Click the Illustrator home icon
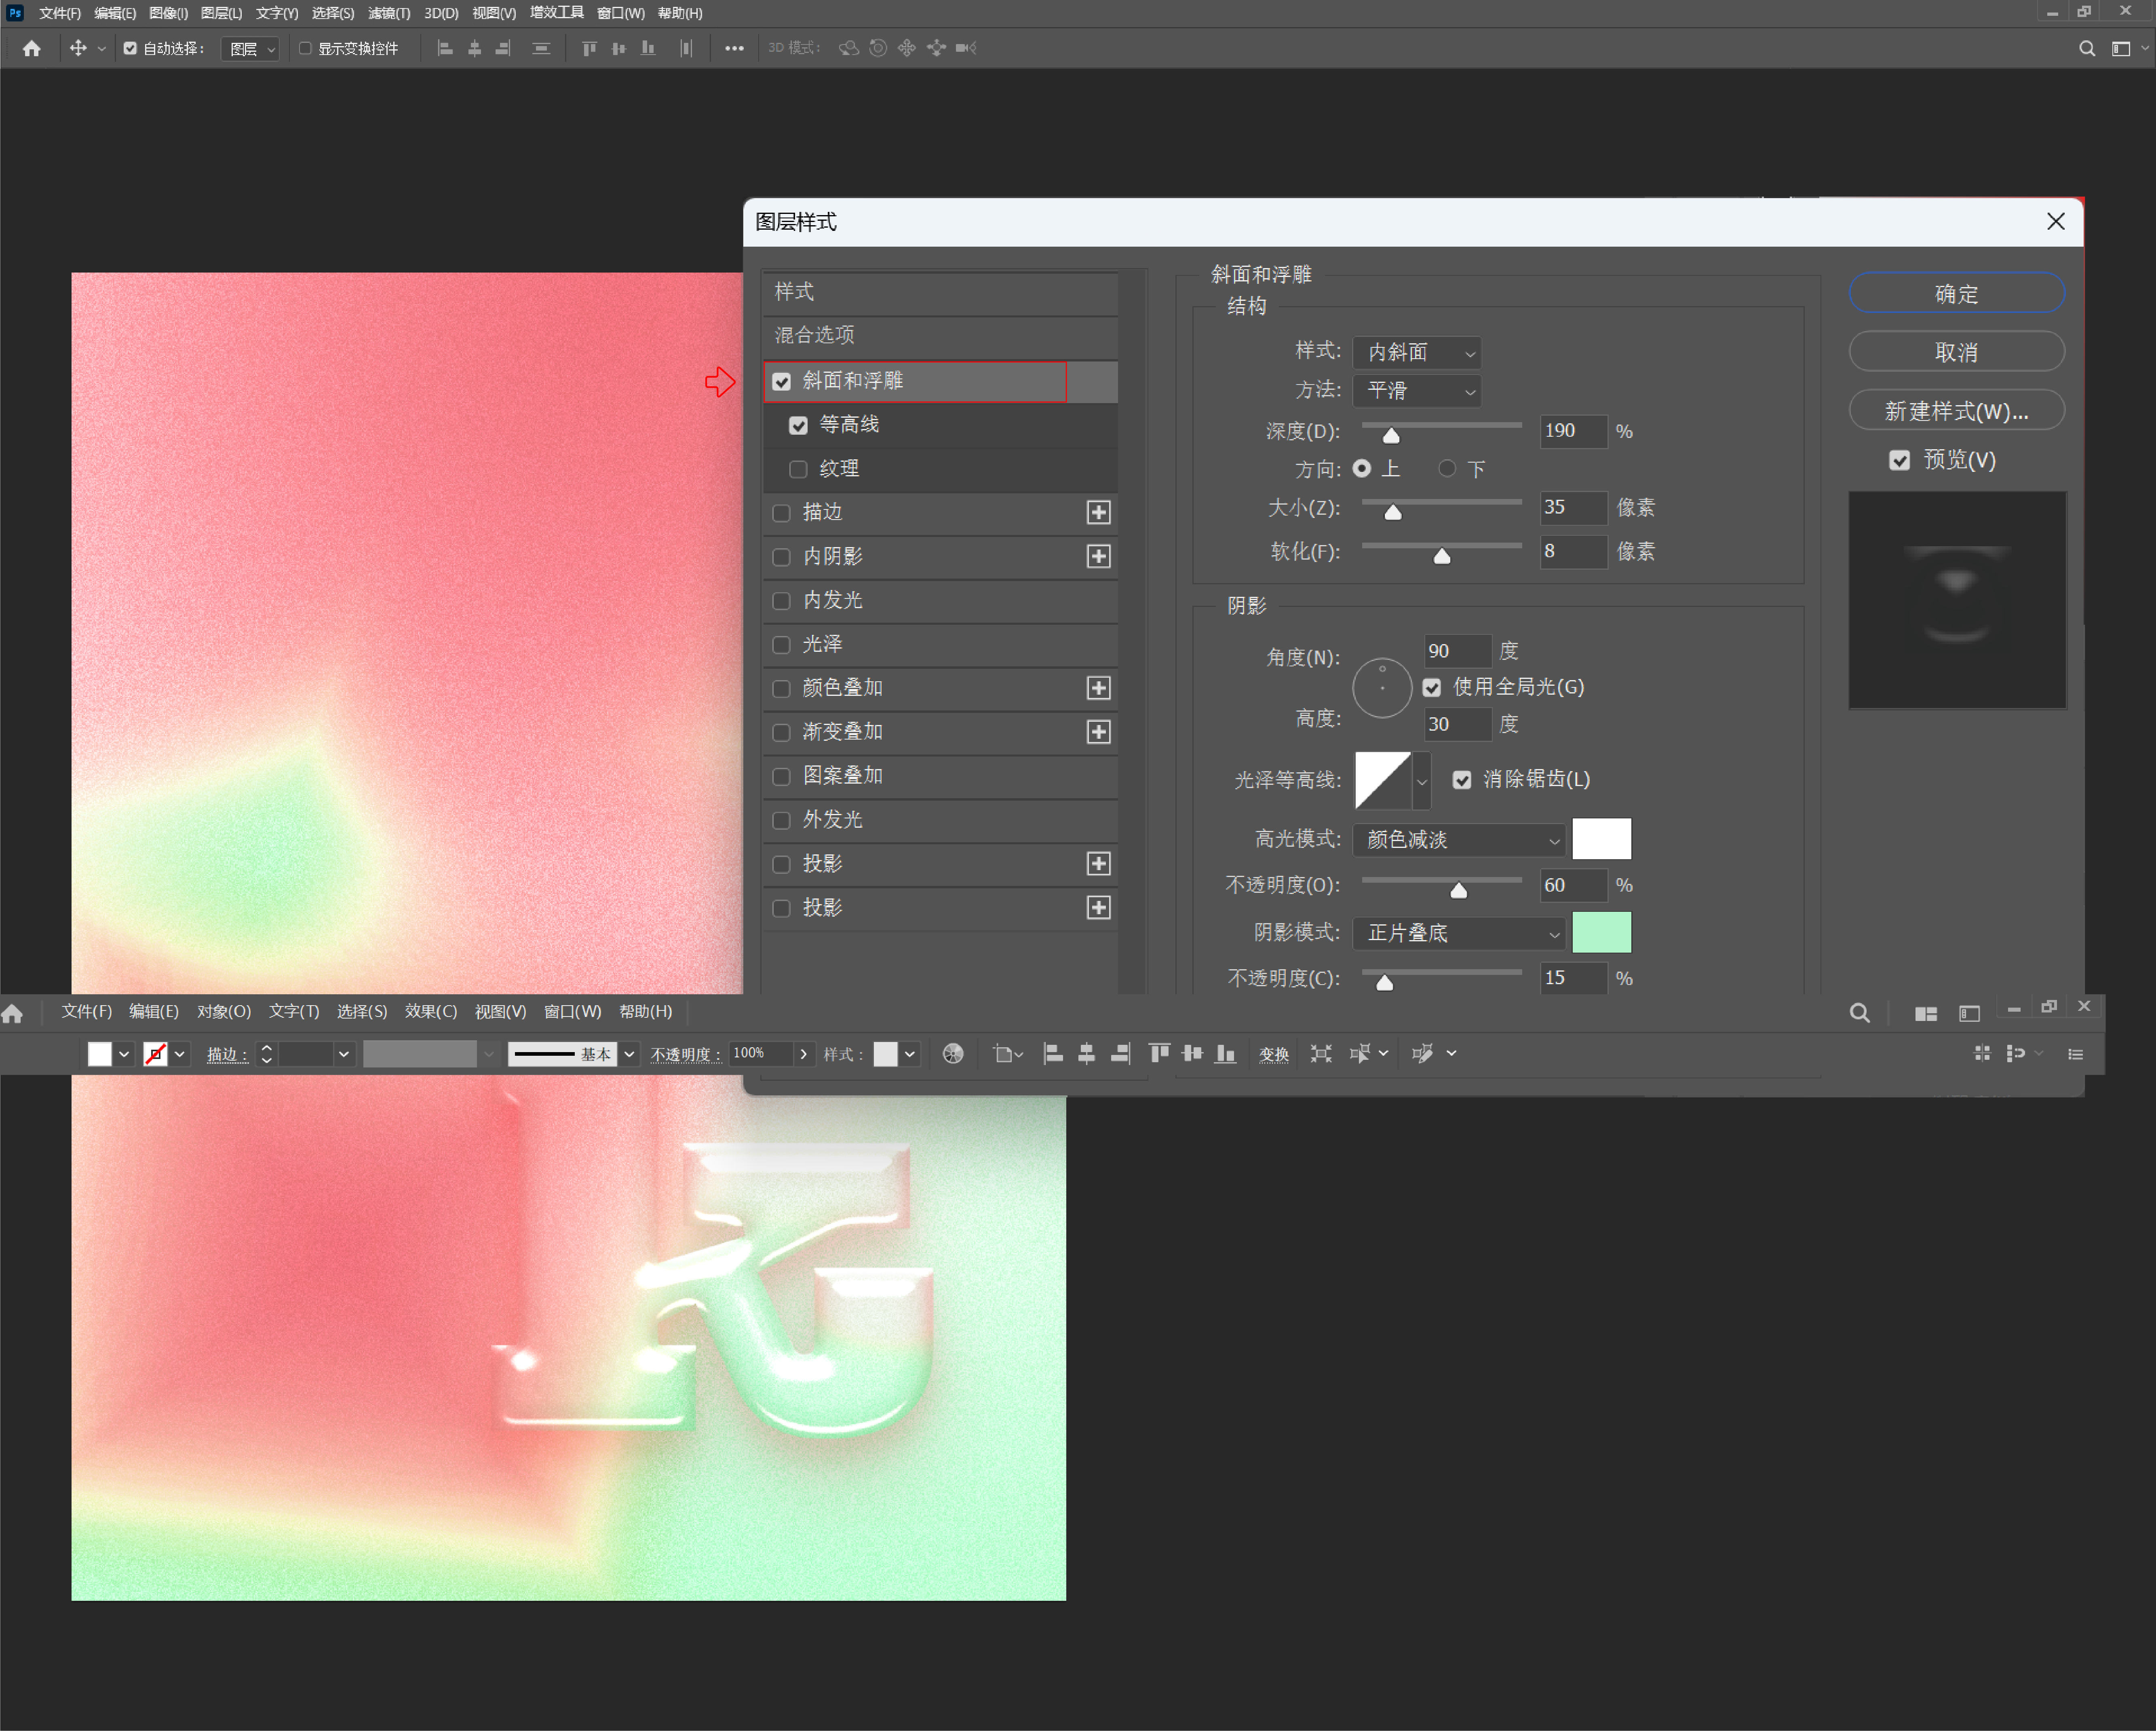 click(x=12, y=1014)
